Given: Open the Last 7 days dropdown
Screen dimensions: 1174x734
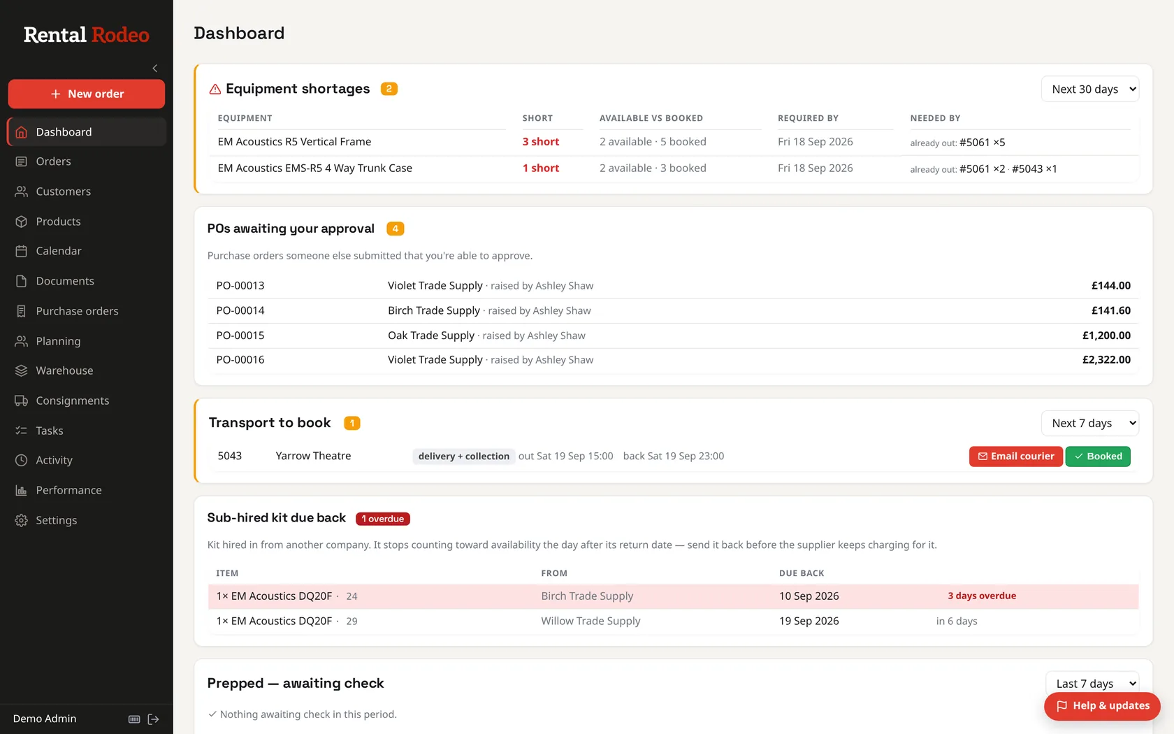Looking at the screenshot, I should 1092,684.
